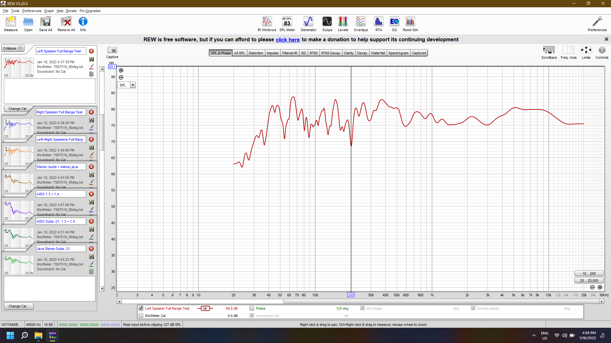Remove Right Speaker Full Range Test measurement
This screenshot has width=611, height=343.
[x=91, y=112]
